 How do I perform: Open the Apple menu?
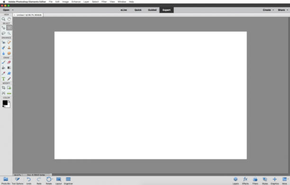coord(4,2)
